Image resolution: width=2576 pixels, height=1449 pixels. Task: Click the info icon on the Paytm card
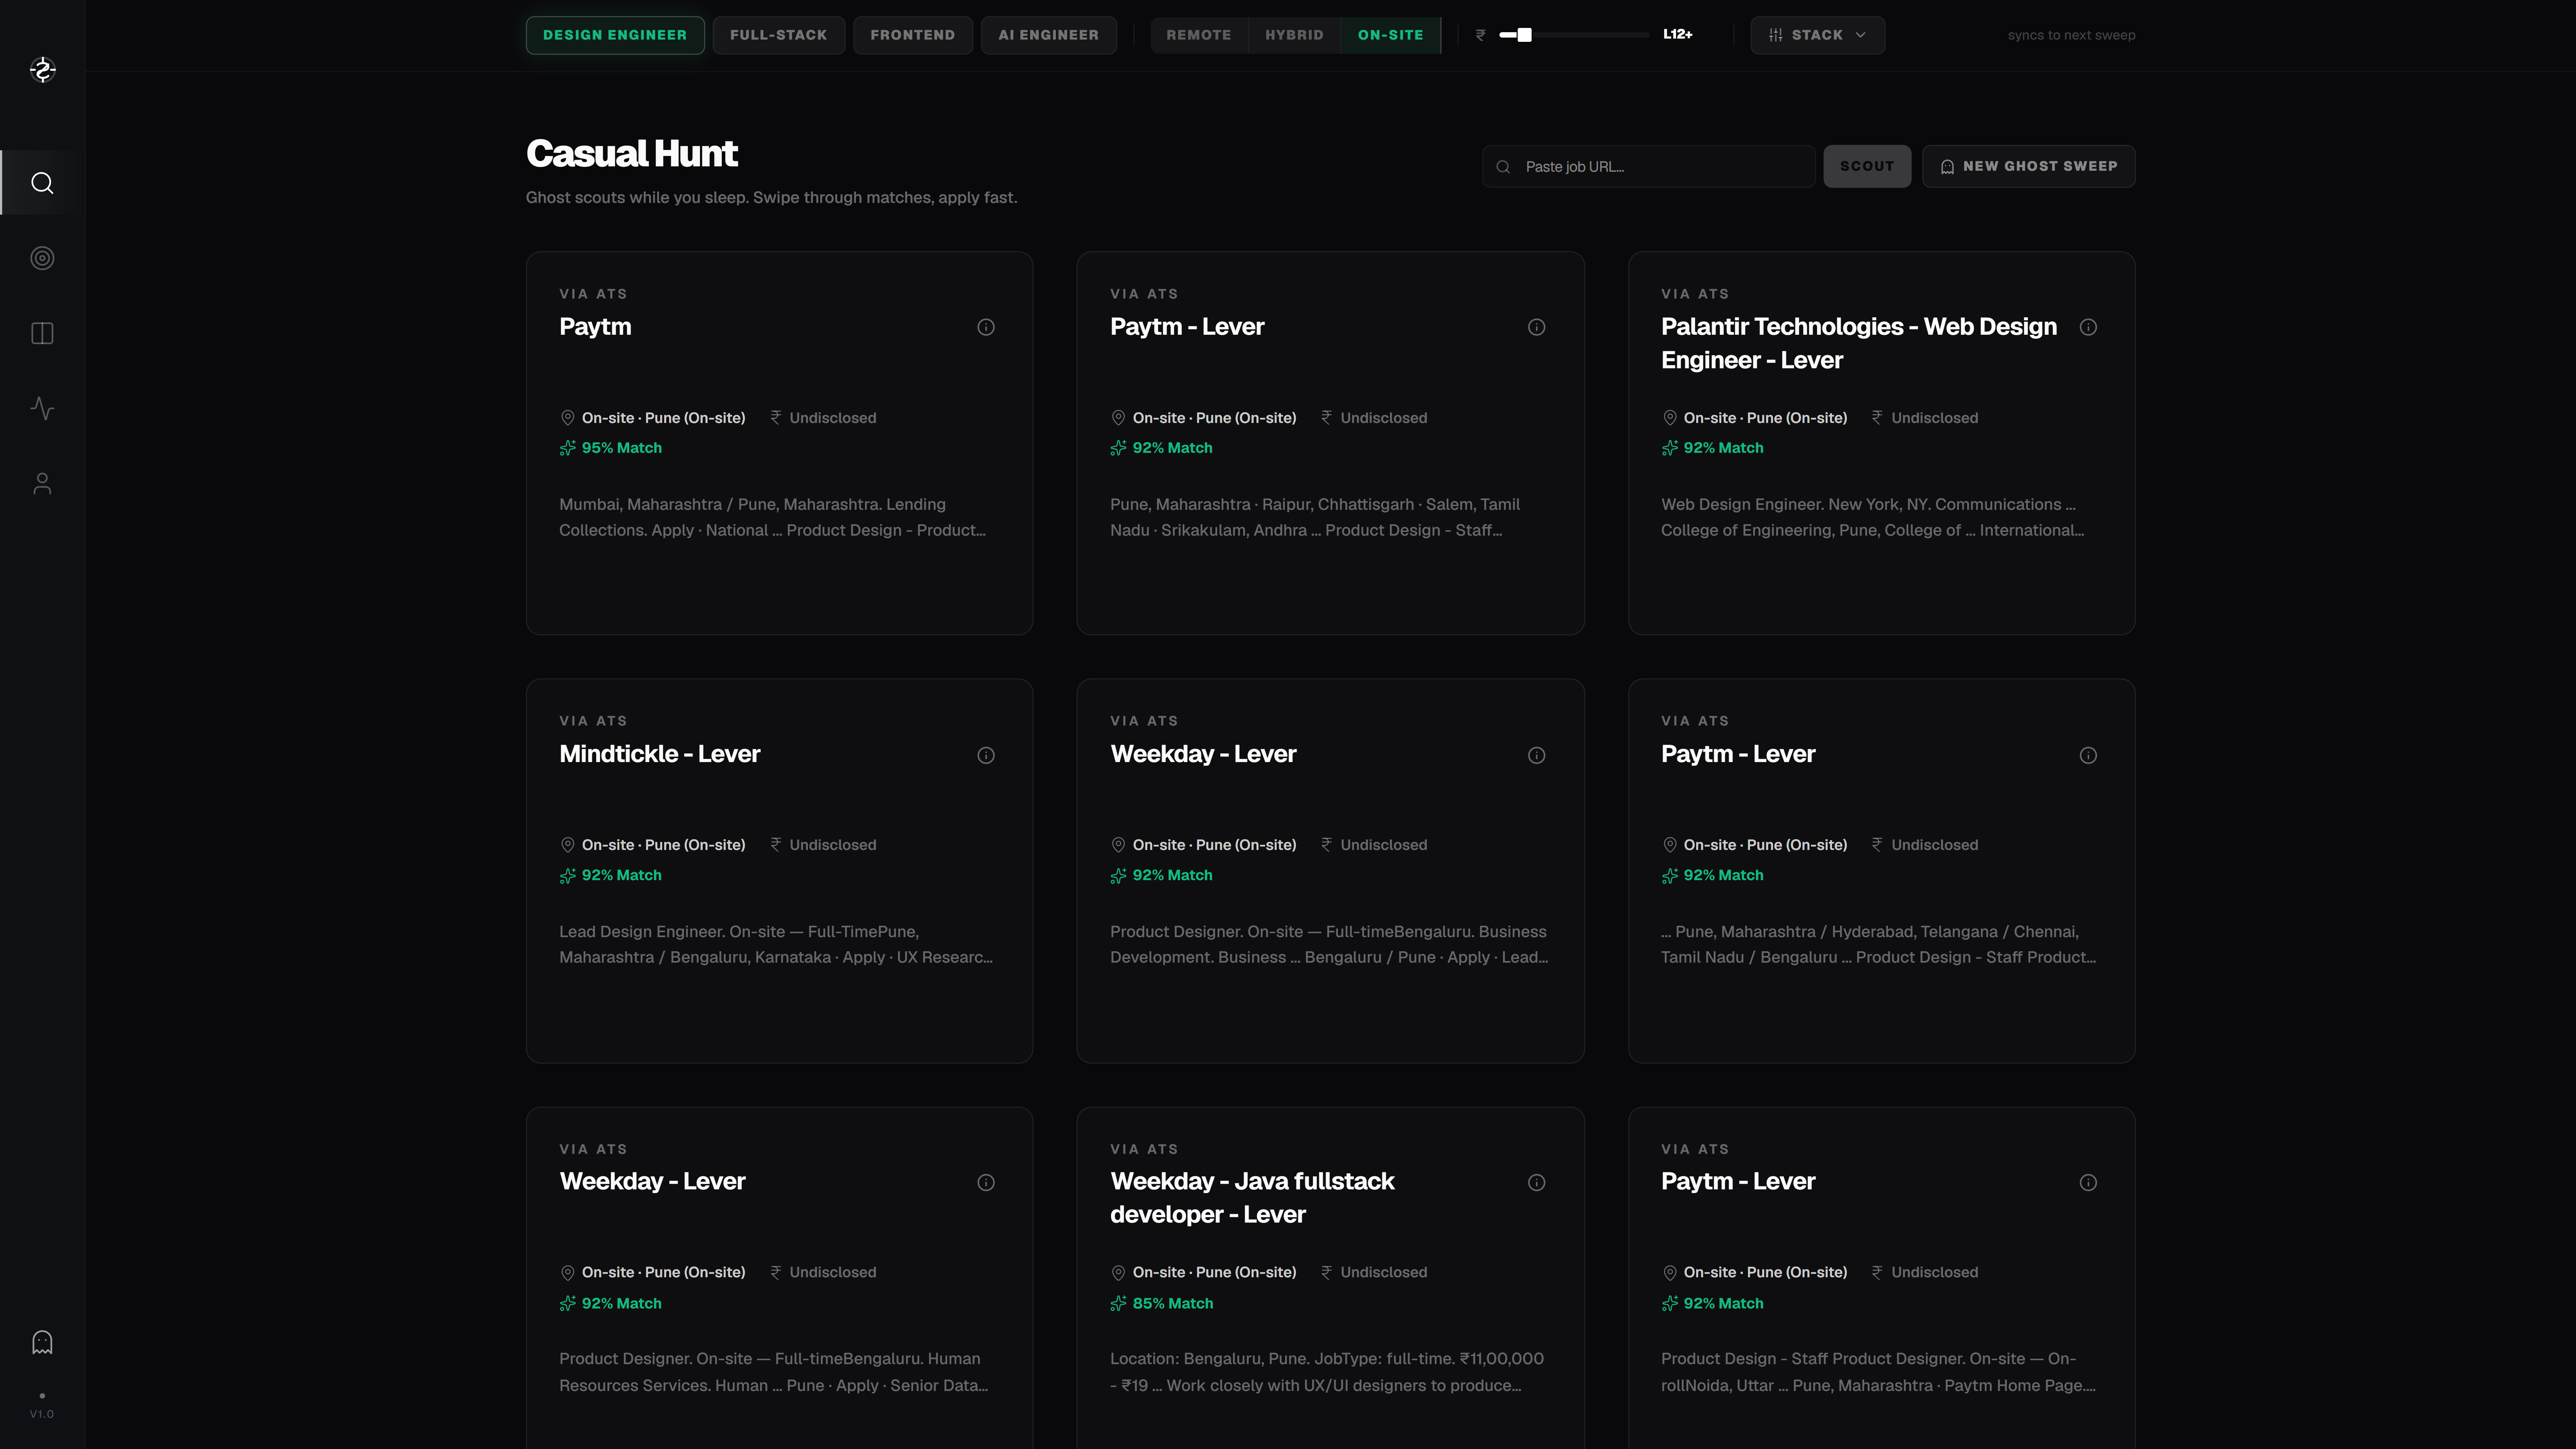pyautogui.click(x=986, y=327)
